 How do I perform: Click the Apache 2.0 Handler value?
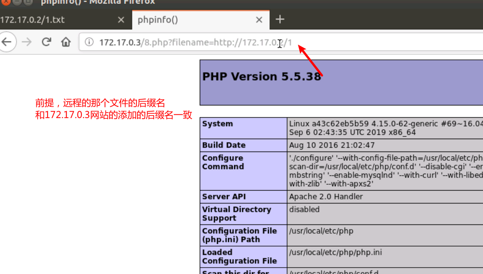pos(326,197)
